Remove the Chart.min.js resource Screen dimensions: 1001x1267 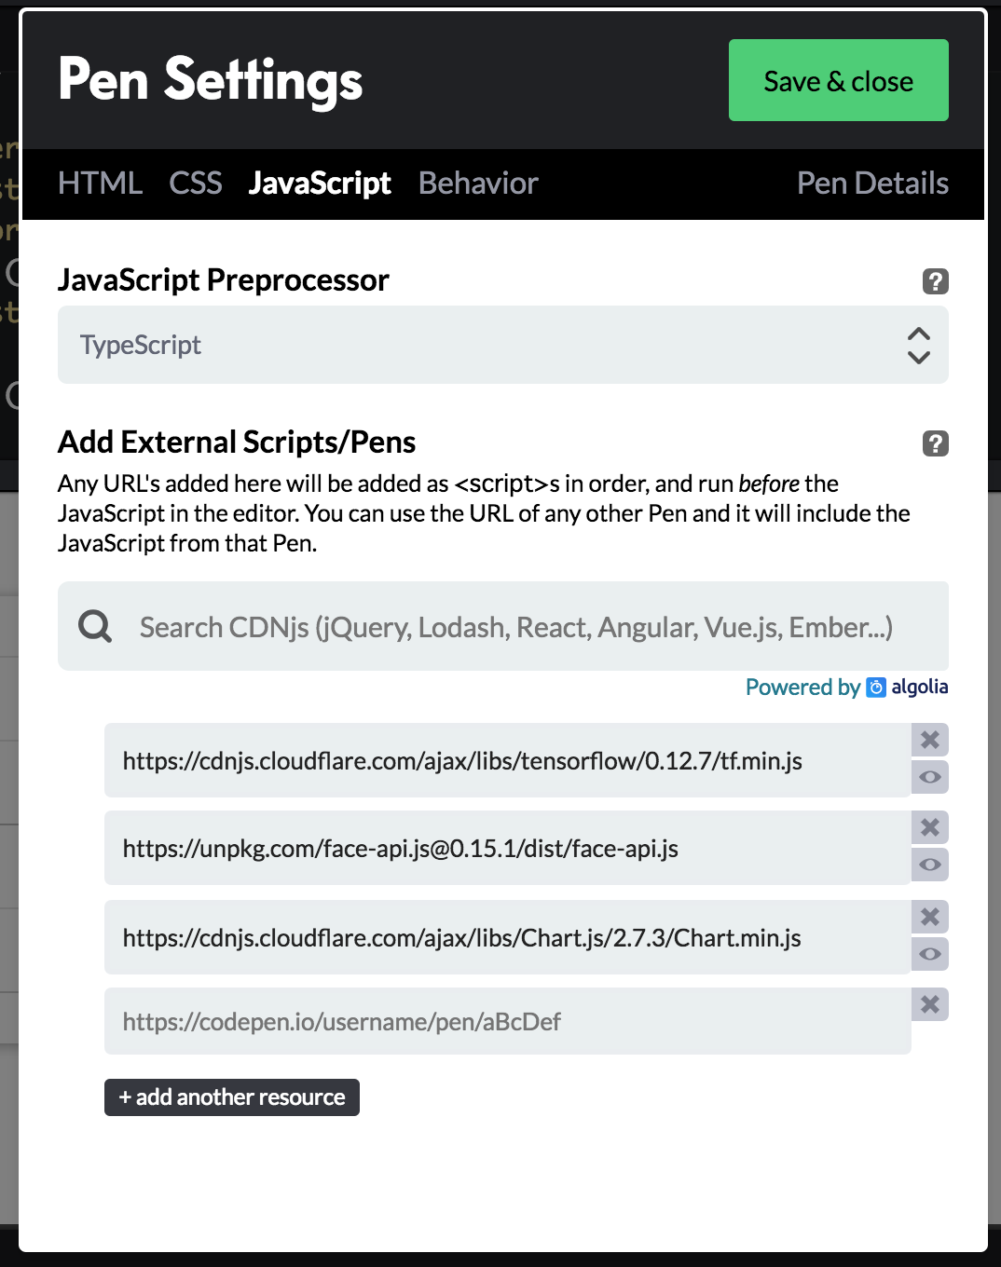pyautogui.click(x=929, y=917)
